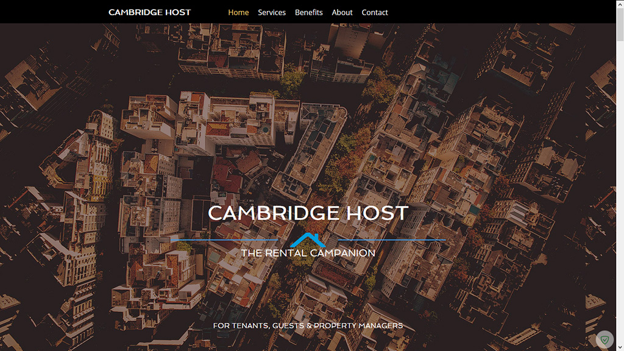Click the word HOST in hero title

[377, 213]
